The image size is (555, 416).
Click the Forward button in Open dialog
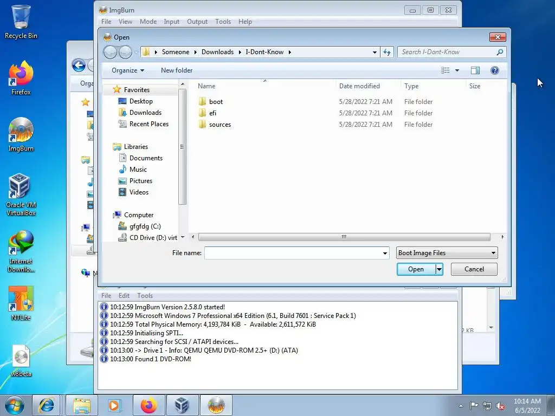tap(125, 53)
